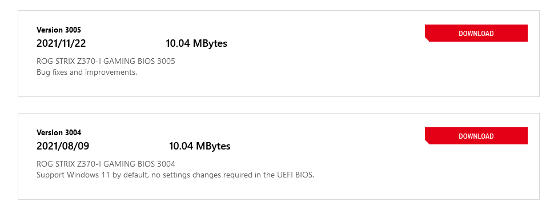Click the Bug fixes and improvements note
The image size is (554, 206).
(87, 72)
